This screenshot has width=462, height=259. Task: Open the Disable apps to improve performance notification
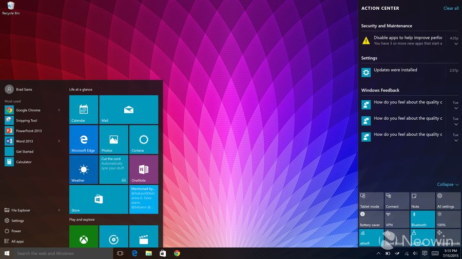point(410,40)
